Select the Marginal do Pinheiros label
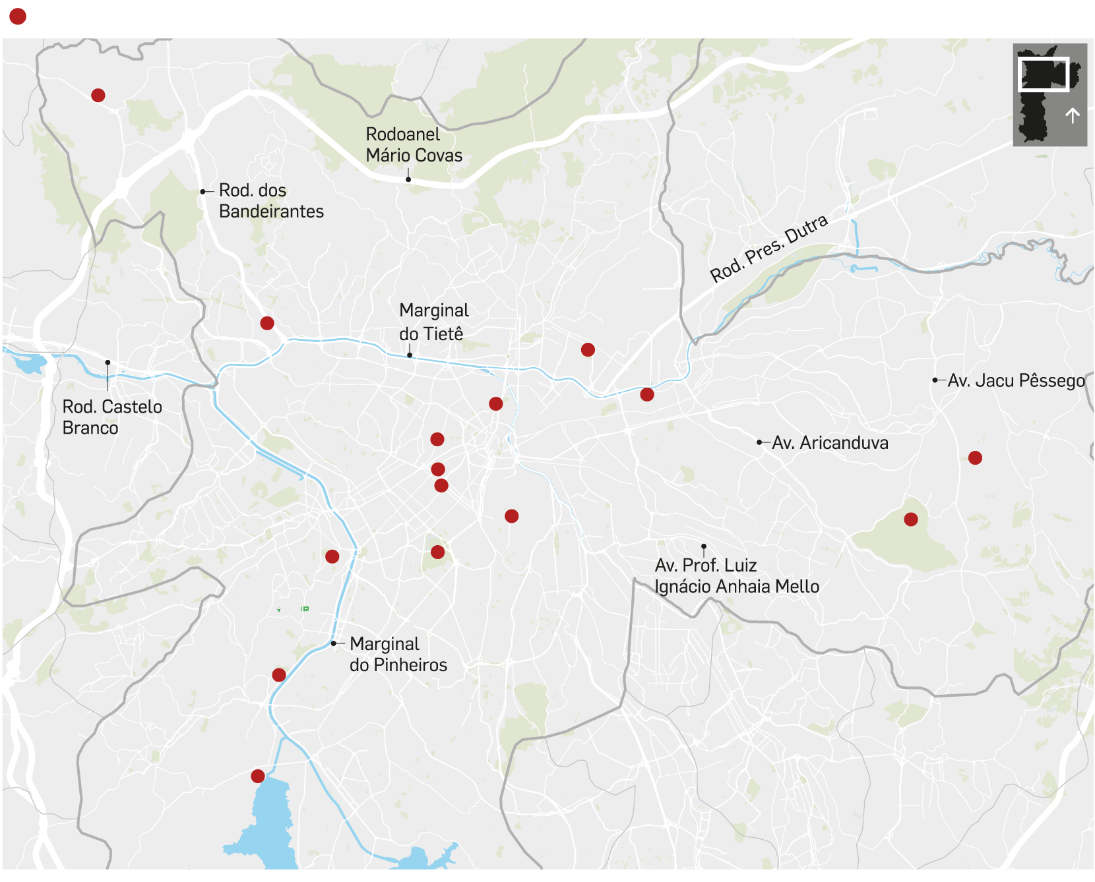The height and width of the screenshot is (882, 1095). point(398,654)
